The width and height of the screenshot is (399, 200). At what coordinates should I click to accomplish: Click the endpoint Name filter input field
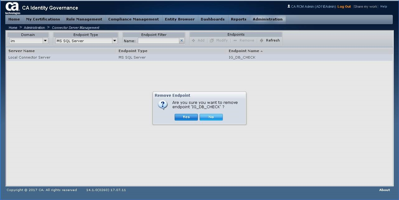pos(158,41)
